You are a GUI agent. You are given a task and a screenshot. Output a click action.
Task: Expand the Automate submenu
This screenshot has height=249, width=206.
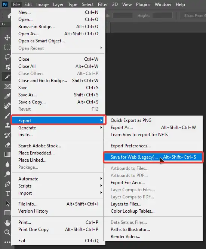[58, 178]
